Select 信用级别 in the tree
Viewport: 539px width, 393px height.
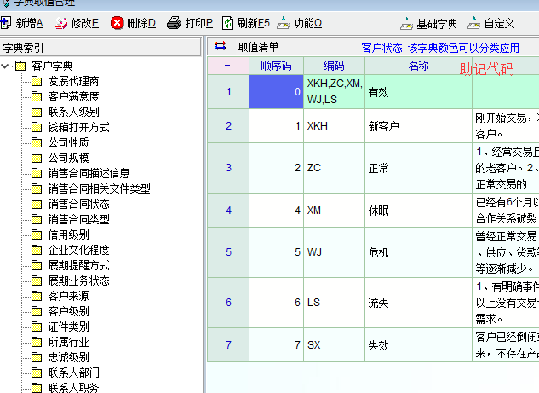pos(68,234)
